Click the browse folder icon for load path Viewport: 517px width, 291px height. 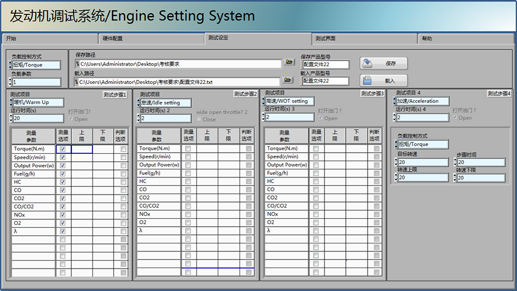(x=289, y=80)
